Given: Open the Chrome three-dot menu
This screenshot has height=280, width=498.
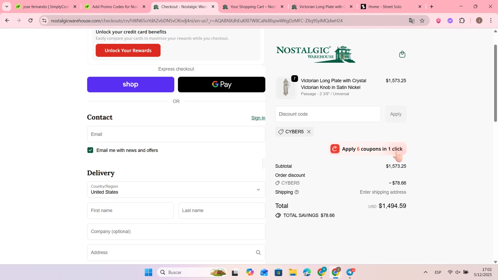Looking at the screenshot, I should (491, 21).
